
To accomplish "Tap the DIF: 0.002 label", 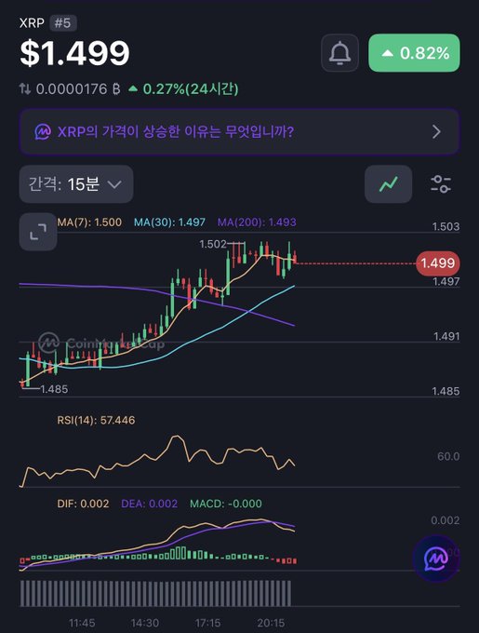I will click(83, 504).
